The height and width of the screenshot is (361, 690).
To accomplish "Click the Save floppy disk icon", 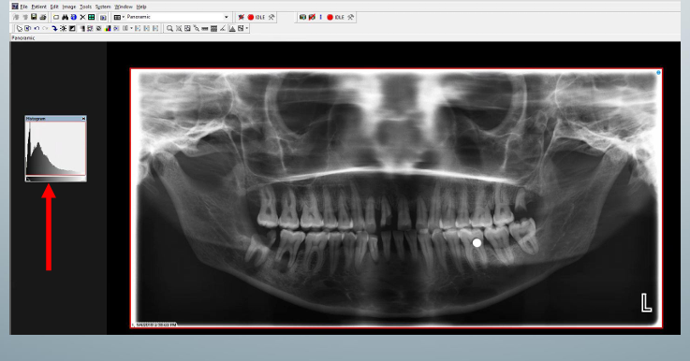I will pos(34,17).
